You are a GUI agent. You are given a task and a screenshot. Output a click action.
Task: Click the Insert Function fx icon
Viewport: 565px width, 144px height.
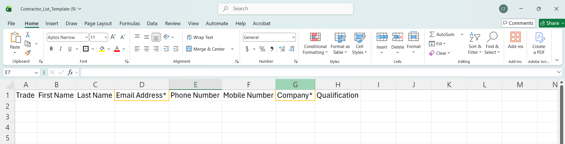tap(70, 72)
